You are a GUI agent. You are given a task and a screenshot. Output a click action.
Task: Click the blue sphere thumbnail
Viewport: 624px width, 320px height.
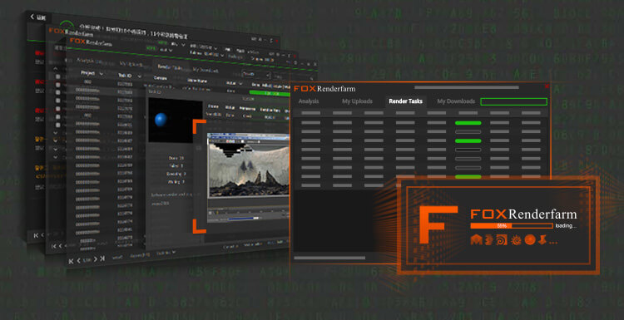(161, 120)
